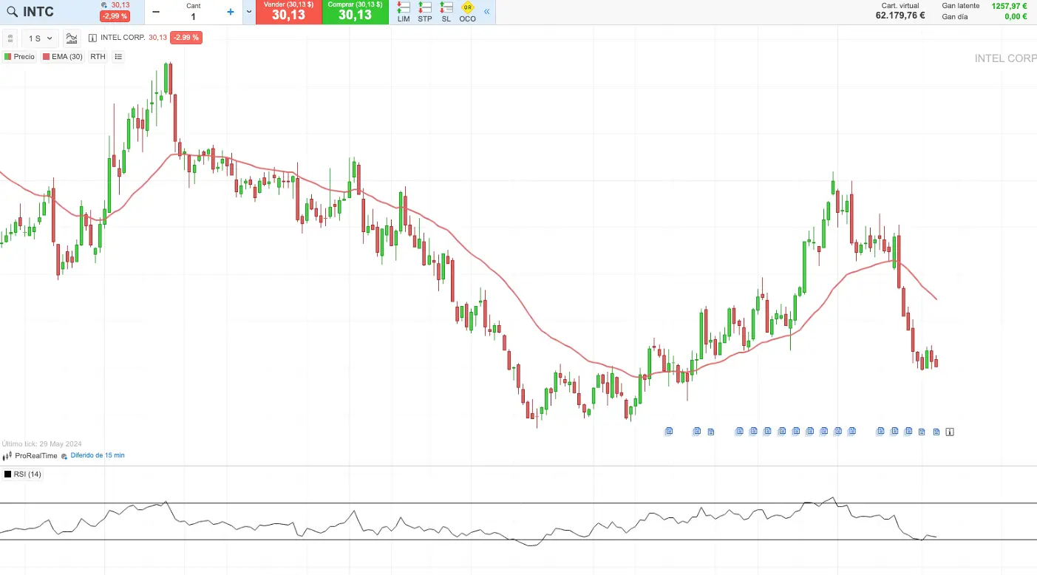
Task: Open the chart style and indicators icon
Action: 72,38
